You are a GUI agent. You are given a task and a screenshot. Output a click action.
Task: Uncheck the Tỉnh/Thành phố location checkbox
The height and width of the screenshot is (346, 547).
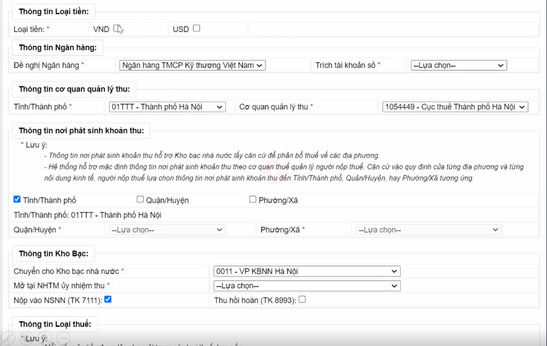coord(17,199)
